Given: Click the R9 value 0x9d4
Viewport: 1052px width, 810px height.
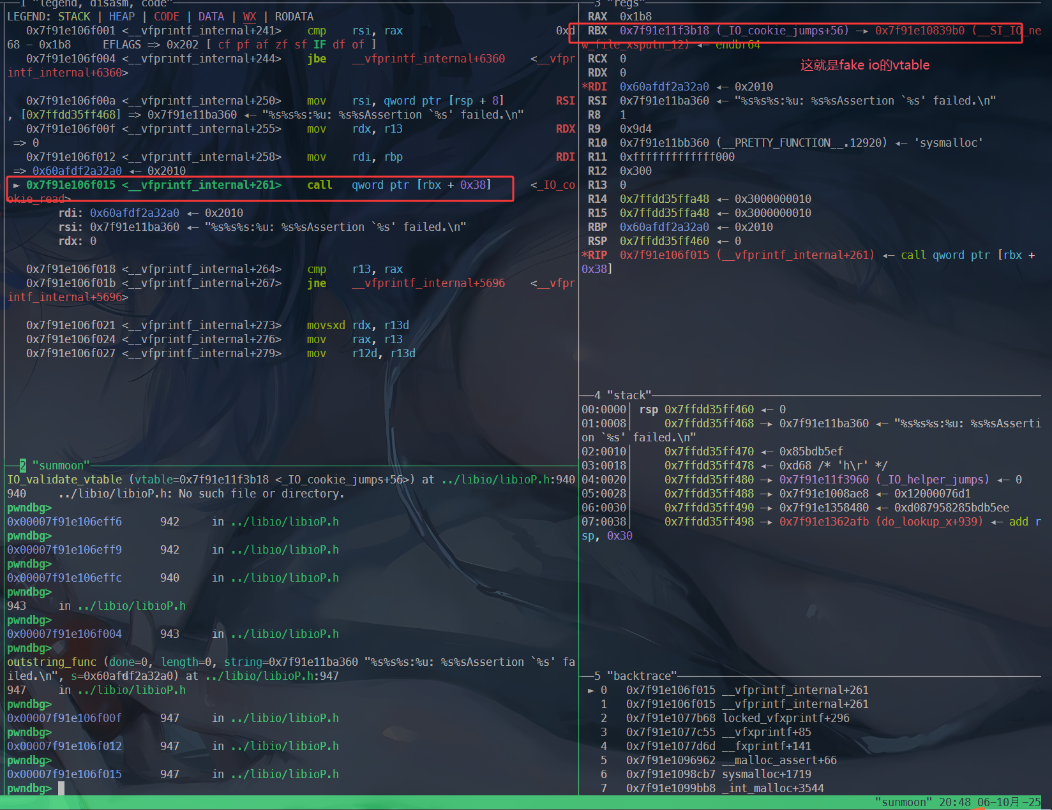Looking at the screenshot, I should [x=636, y=129].
